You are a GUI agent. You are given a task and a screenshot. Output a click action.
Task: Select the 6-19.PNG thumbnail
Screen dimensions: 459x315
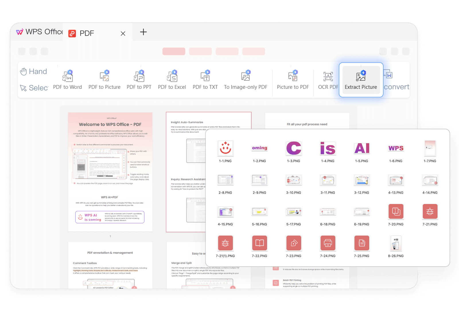coord(362,212)
